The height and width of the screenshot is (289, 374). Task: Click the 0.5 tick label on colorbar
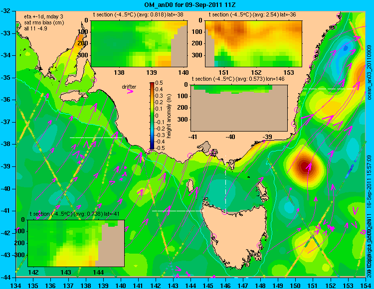159,83
